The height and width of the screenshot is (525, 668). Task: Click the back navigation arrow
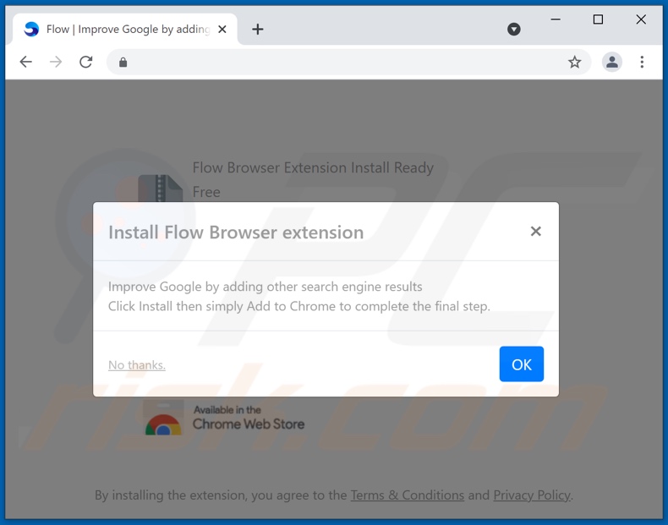pos(26,63)
